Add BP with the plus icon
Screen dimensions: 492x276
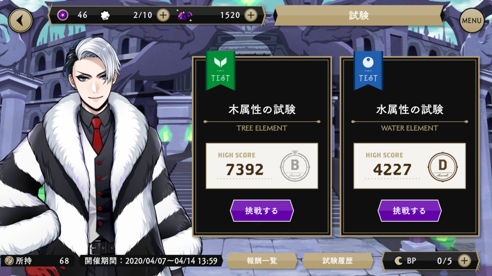click(x=465, y=260)
